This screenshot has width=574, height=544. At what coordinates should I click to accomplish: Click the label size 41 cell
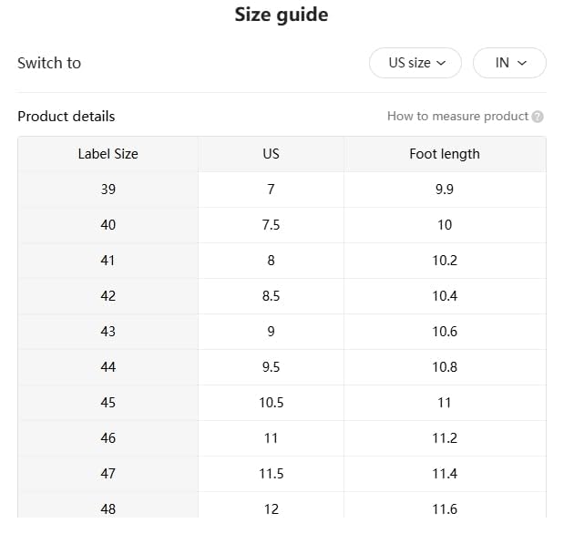[x=108, y=261]
